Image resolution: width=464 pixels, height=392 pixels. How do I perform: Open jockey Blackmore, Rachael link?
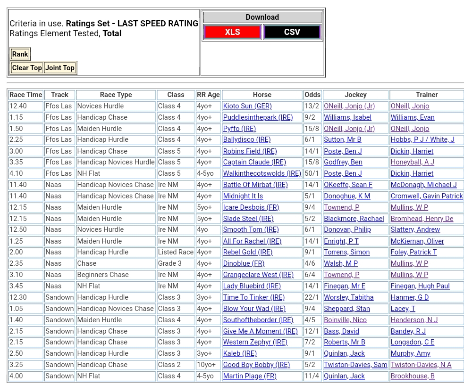tap(354, 219)
